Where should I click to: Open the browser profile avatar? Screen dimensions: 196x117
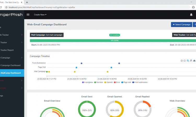(x=193, y=7)
